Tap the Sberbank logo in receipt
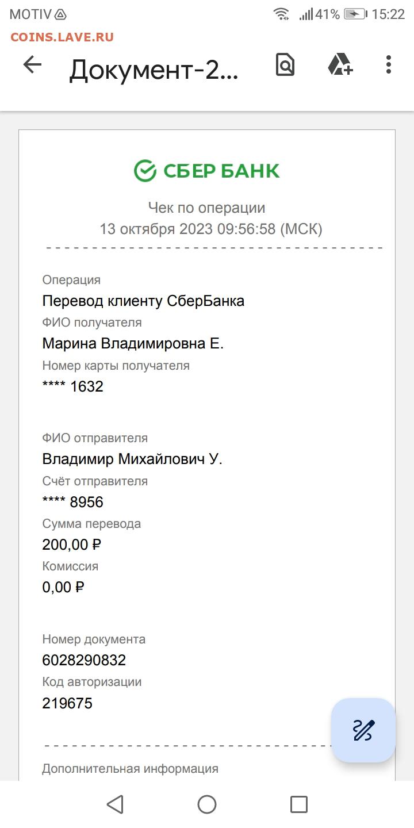414x828 pixels. [207, 171]
